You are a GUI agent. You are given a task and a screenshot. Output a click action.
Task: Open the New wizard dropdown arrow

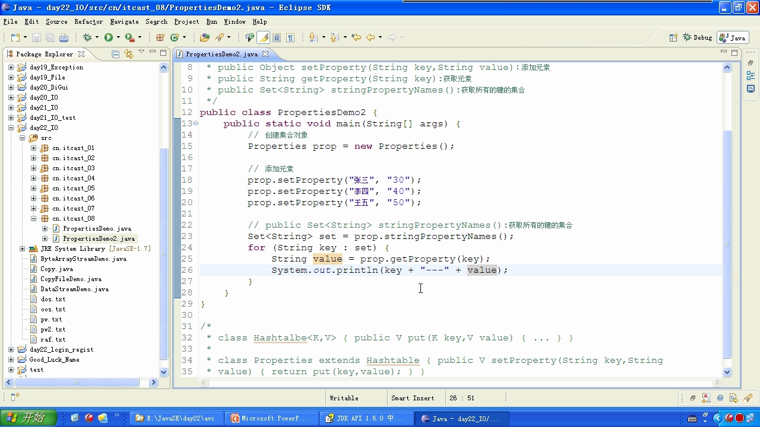(24, 37)
